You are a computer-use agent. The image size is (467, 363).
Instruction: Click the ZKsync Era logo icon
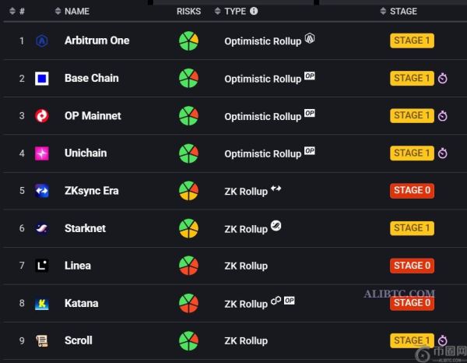[42, 191]
